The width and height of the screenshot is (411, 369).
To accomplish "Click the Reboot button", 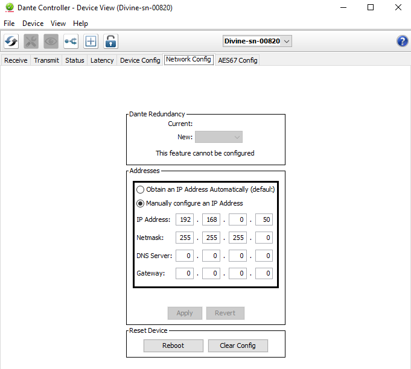I will (x=173, y=345).
